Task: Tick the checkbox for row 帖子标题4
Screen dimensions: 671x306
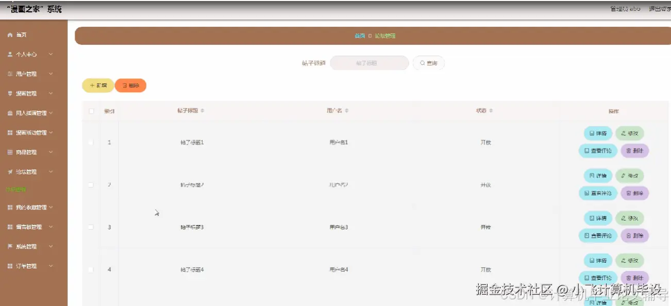Action: 91,269
